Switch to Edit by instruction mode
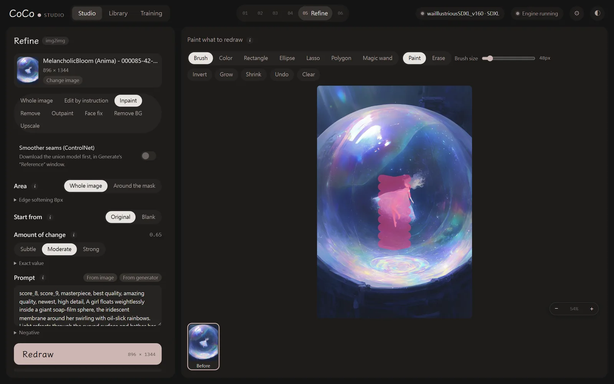Viewport: 614px width, 384px height. [86, 101]
